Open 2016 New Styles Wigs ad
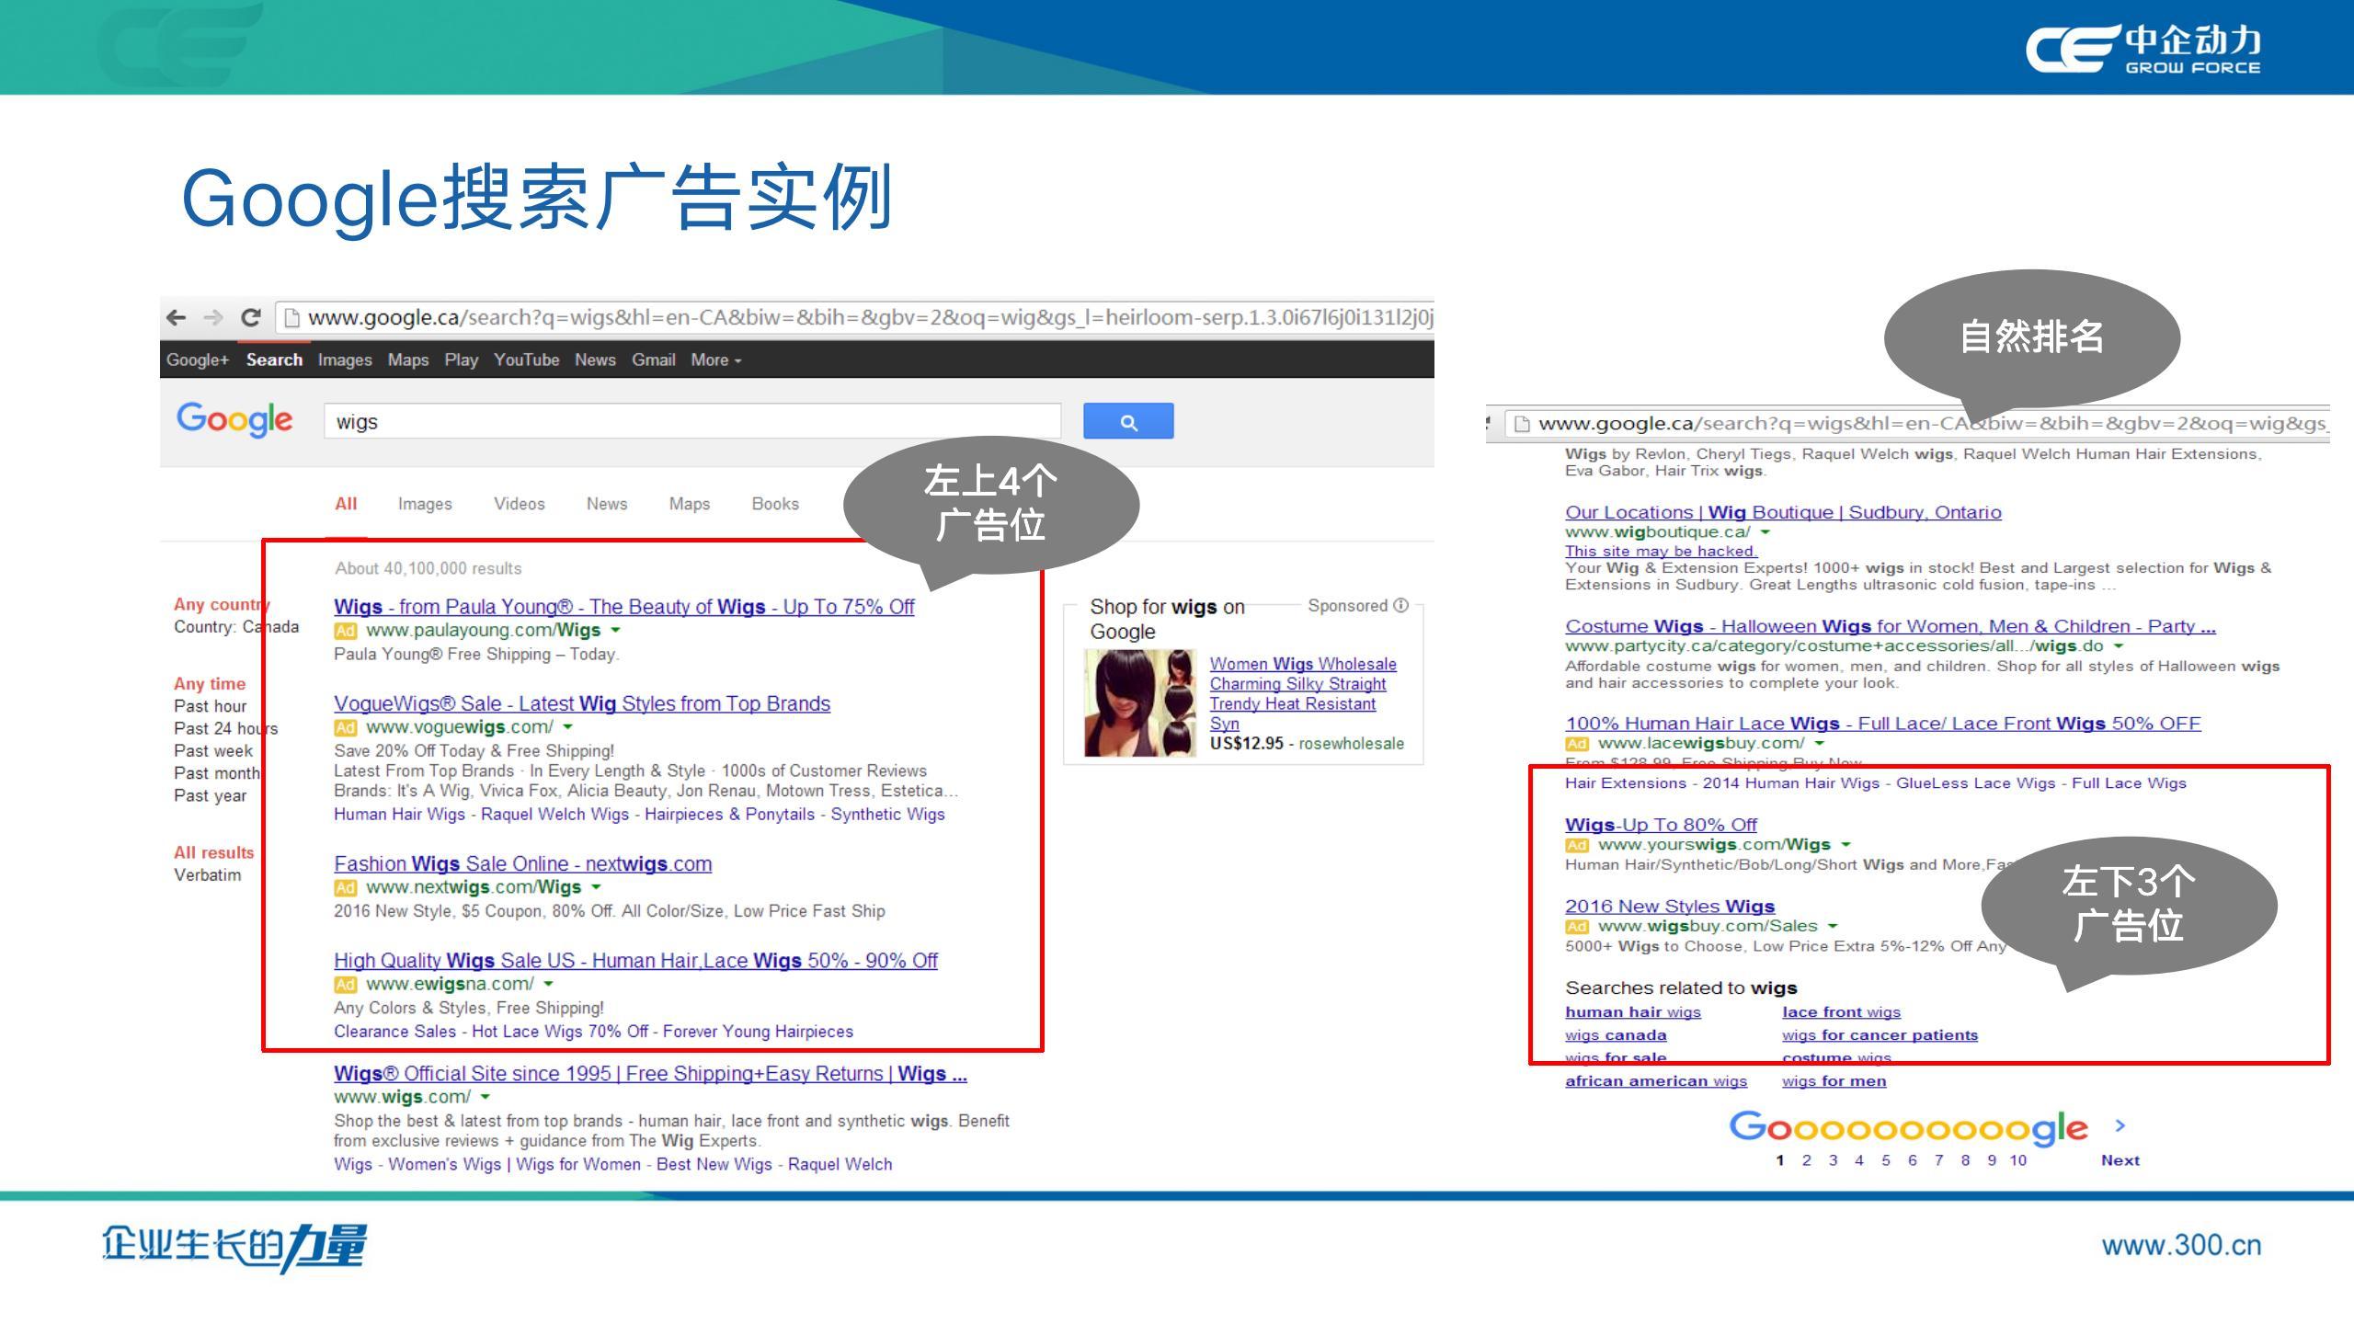This screenshot has height=1324, width=2354. (1670, 907)
